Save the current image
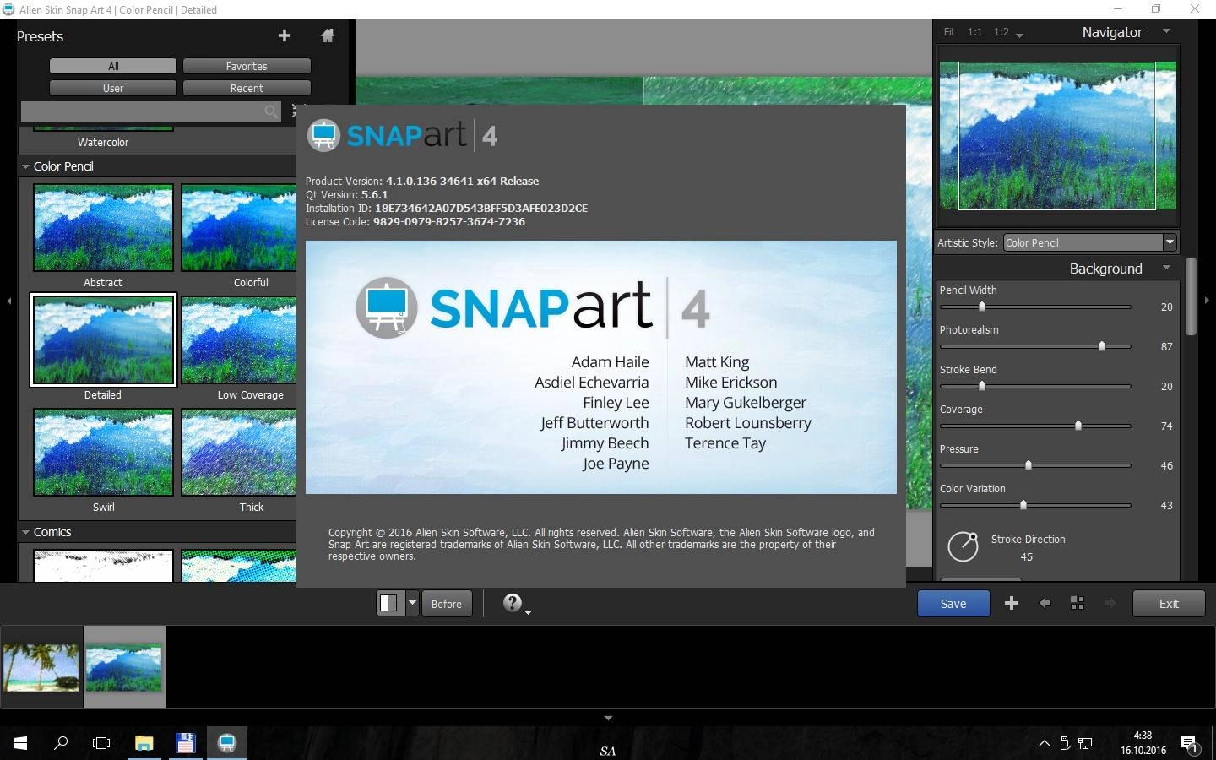This screenshot has height=760, width=1216. pos(953,604)
